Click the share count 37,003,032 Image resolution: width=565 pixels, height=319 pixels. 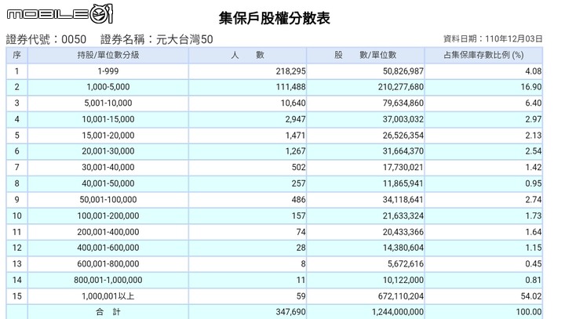pos(403,120)
